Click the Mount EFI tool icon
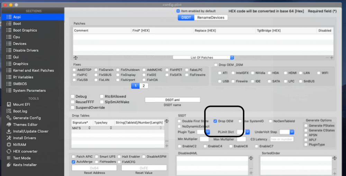 (x=9, y=104)
